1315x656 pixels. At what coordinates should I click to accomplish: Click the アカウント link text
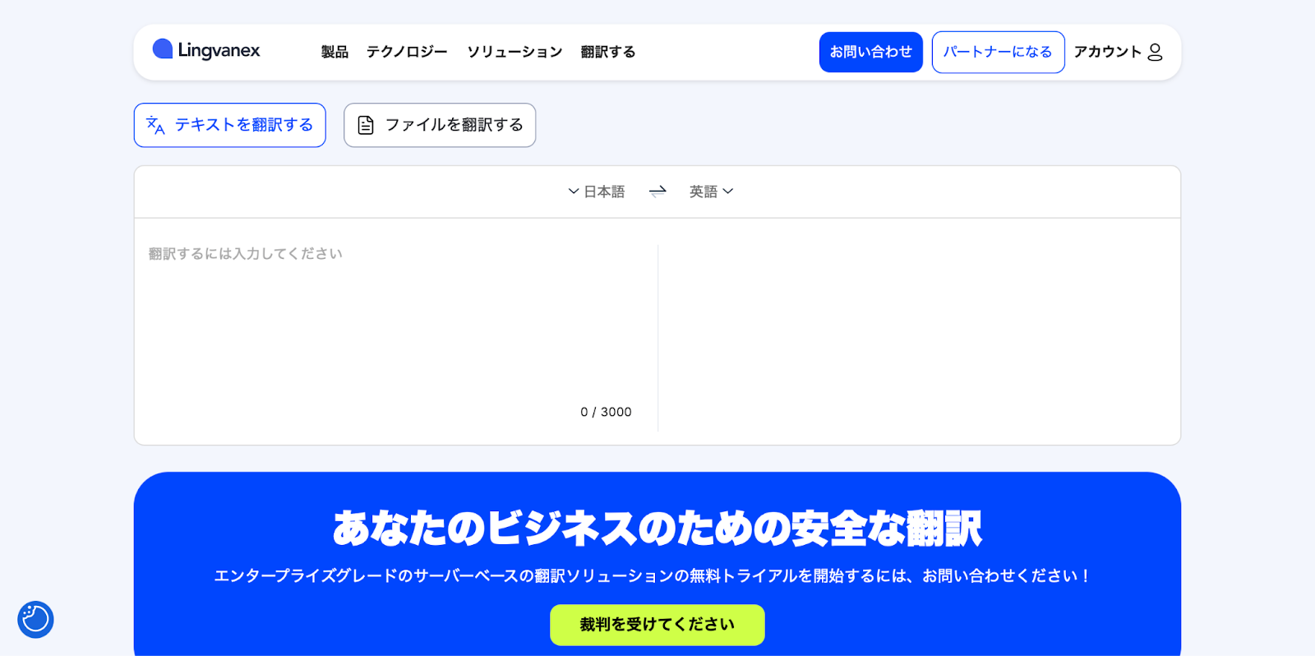click(x=1107, y=52)
